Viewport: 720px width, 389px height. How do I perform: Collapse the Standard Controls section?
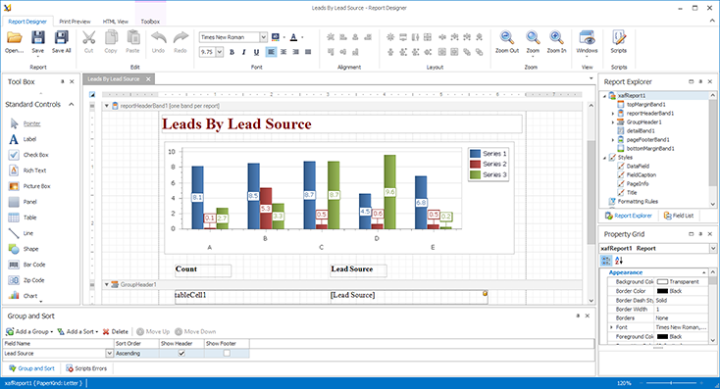tap(72, 105)
